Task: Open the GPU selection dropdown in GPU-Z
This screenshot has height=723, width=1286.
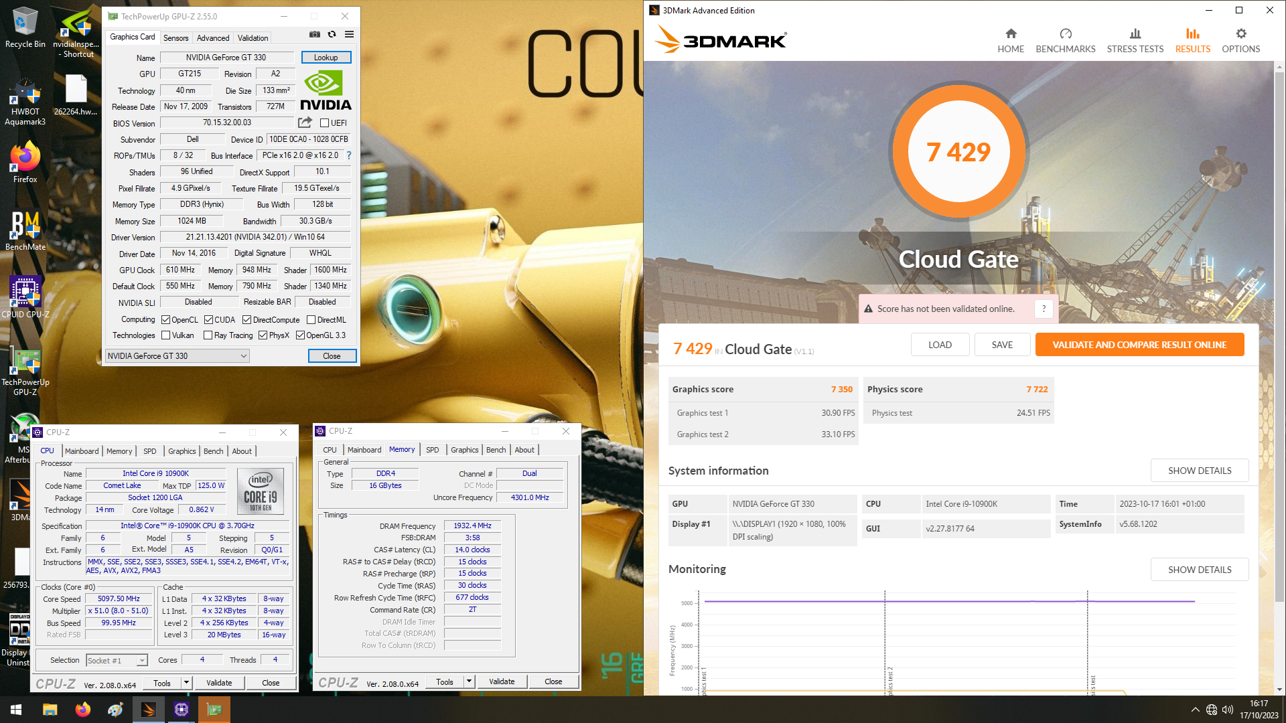Action: coord(177,356)
